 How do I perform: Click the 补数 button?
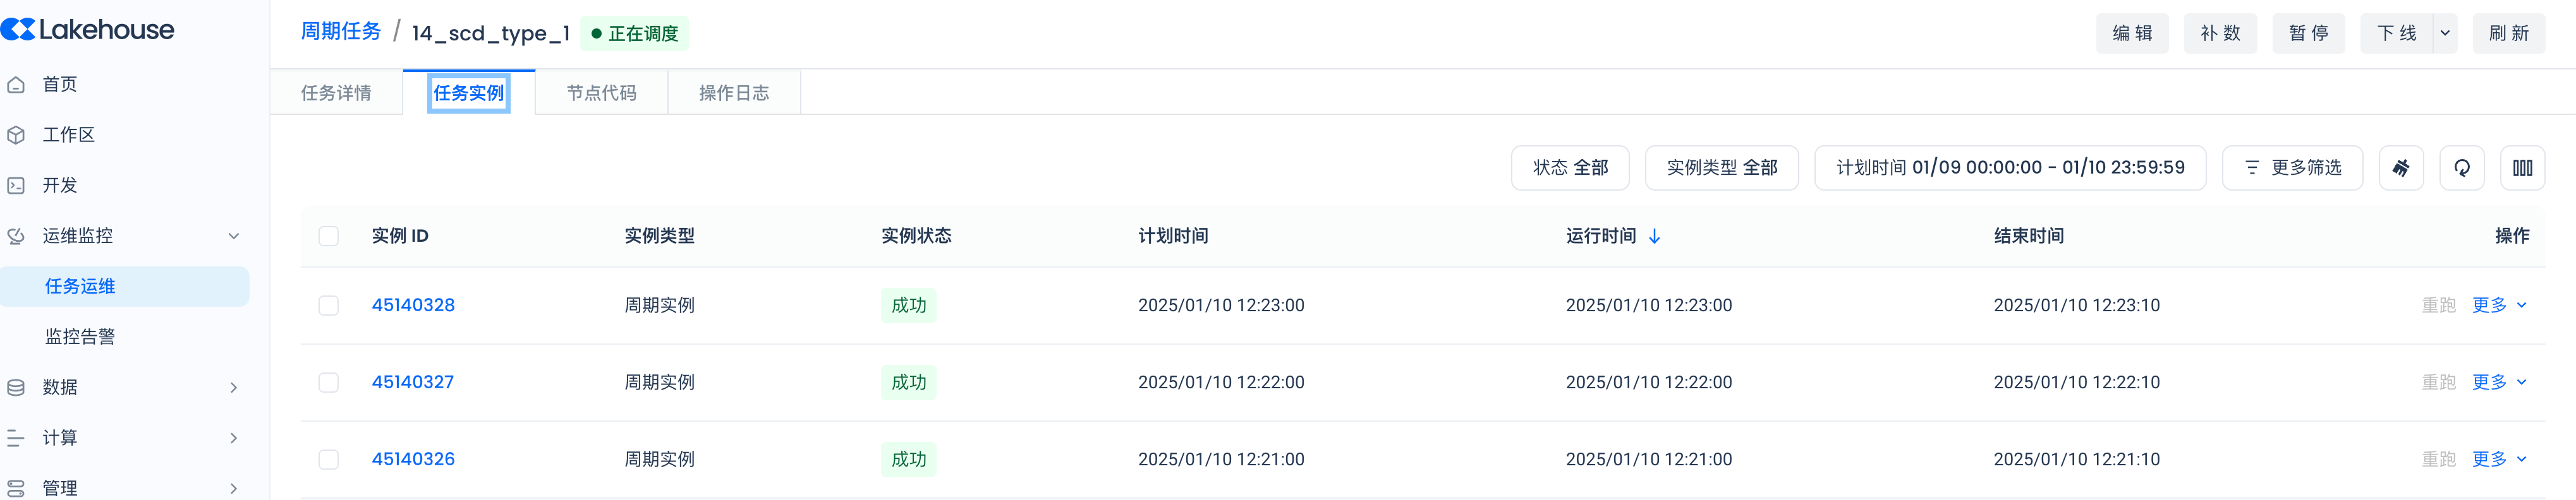[x=2220, y=33]
